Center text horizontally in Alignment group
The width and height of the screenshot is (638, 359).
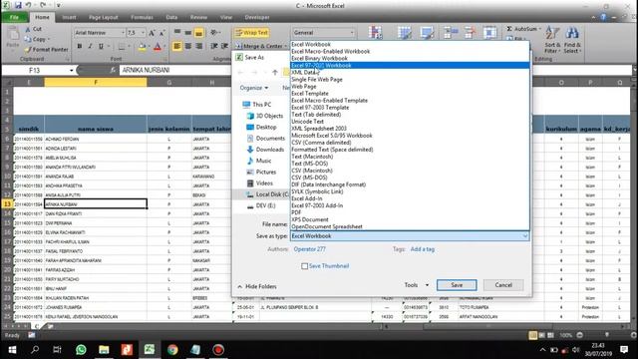[188, 46]
